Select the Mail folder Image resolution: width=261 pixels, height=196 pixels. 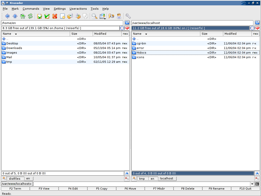click(65, 57)
